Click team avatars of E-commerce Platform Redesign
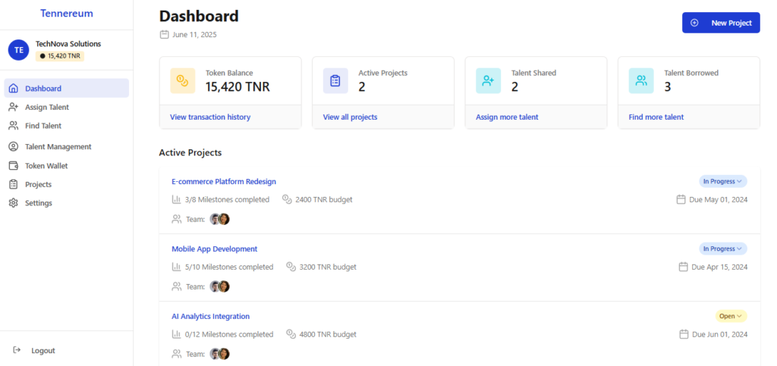 coord(219,219)
